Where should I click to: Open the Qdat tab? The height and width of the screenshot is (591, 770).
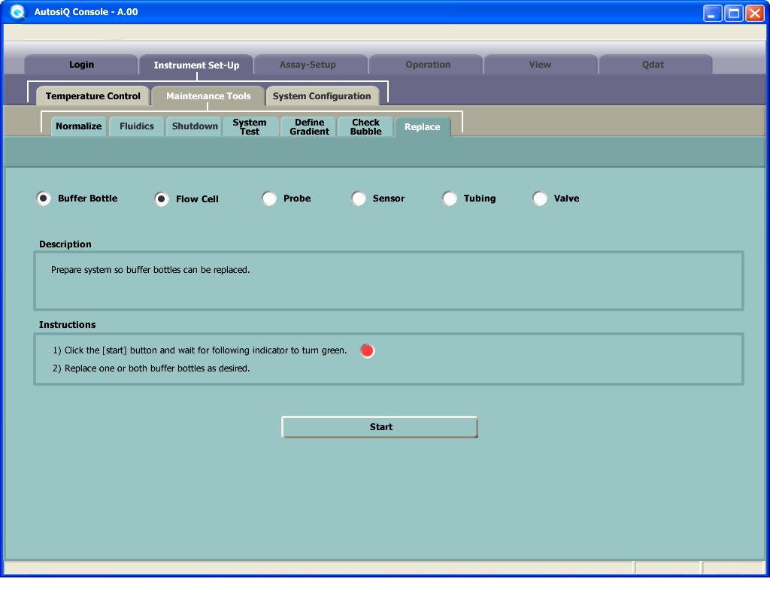(653, 65)
